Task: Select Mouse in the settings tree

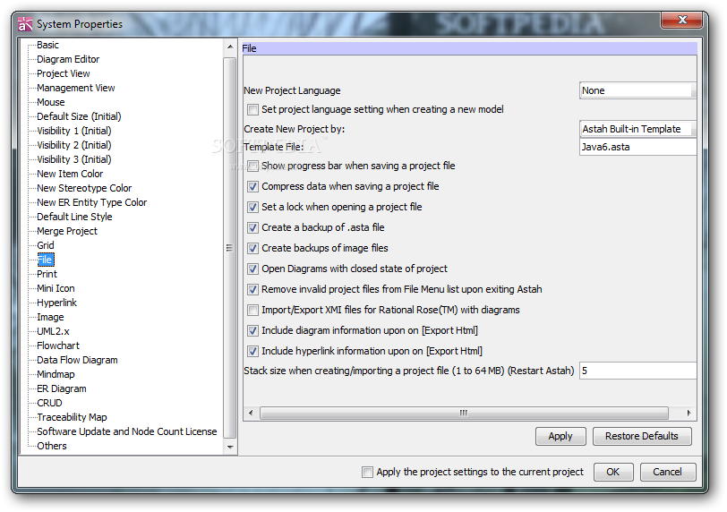Action: pyautogui.click(x=51, y=102)
